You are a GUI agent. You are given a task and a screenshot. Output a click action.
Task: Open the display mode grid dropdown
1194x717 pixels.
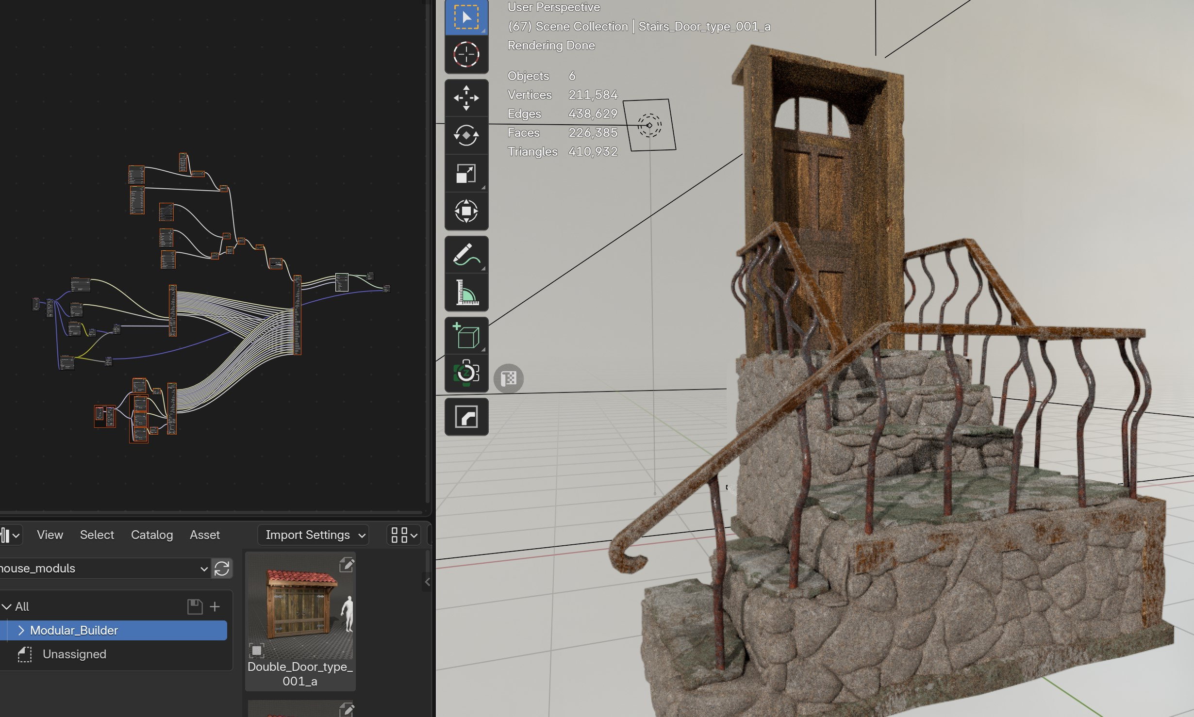click(404, 535)
